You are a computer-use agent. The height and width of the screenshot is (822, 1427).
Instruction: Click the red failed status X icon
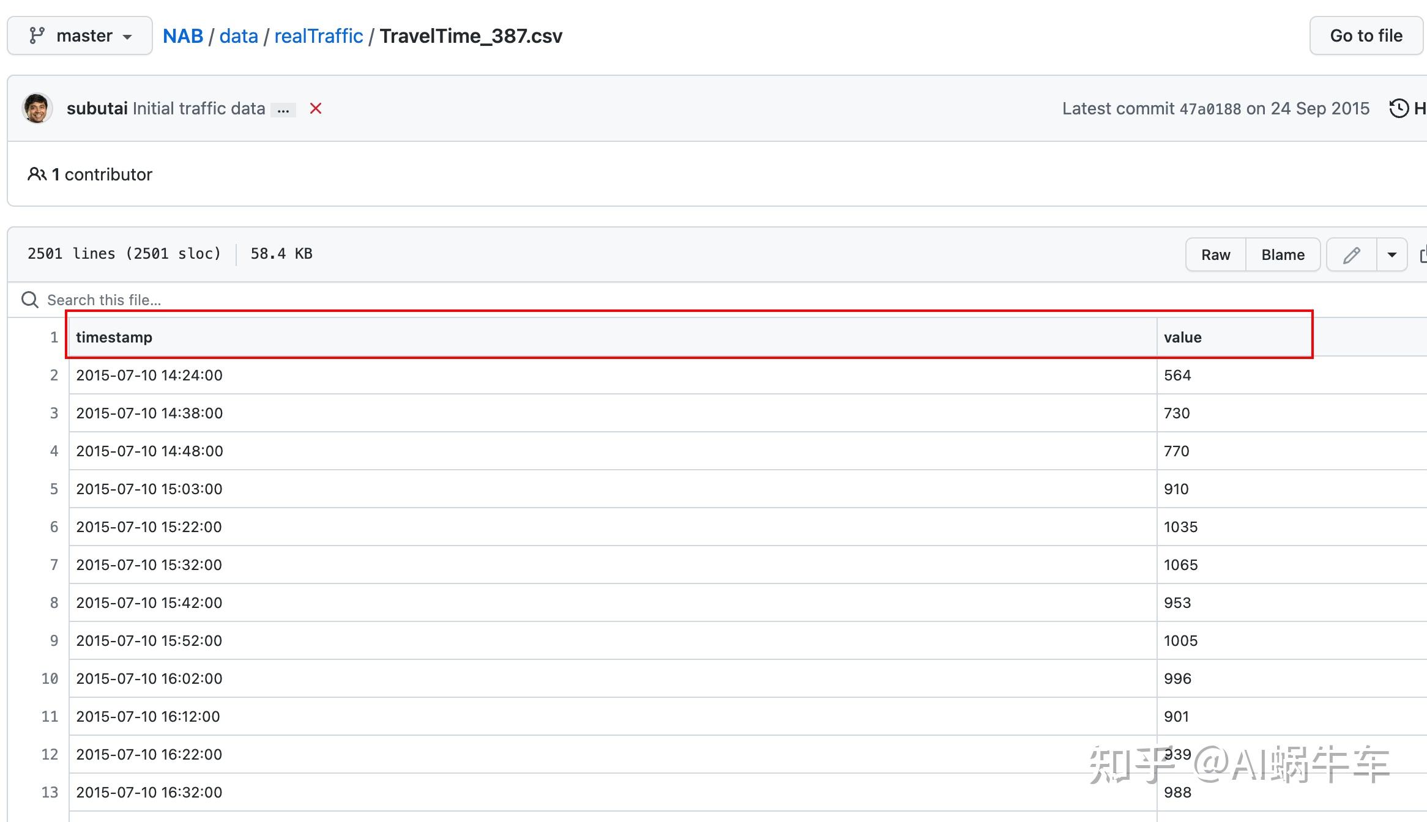point(316,108)
